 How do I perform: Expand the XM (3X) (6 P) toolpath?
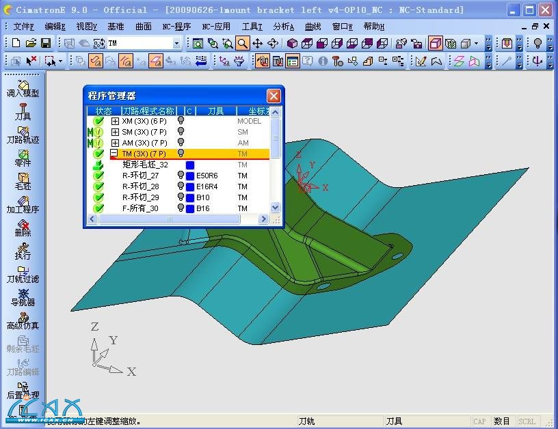[x=115, y=121]
